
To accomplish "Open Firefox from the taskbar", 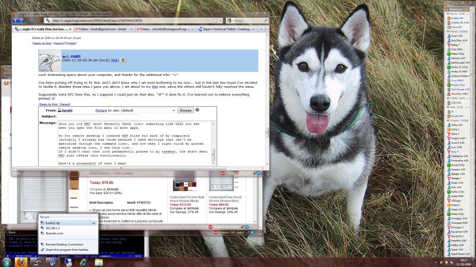I will pyautogui.click(x=21, y=262).
